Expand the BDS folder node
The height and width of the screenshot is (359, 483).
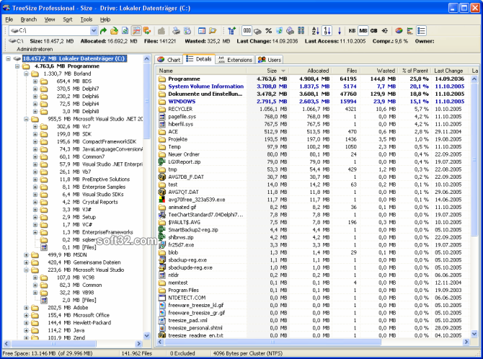coord(35,81)
